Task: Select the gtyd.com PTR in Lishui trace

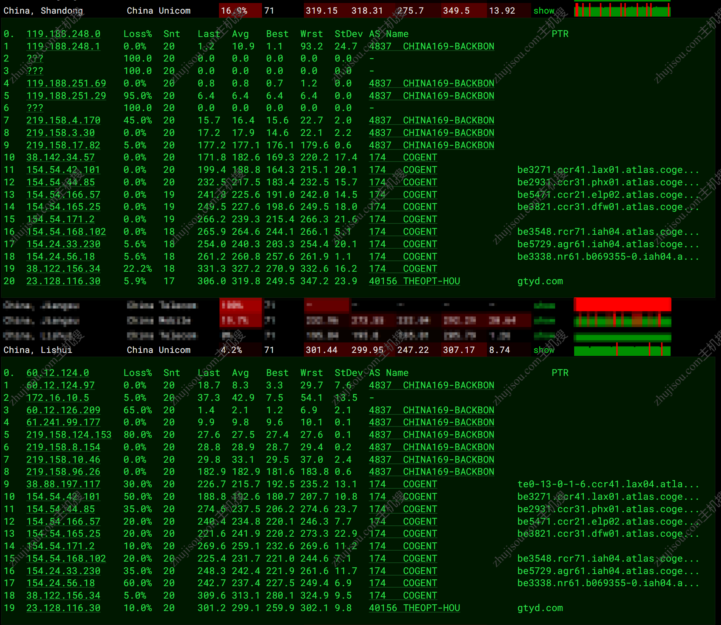Action: tap(540, 608)
